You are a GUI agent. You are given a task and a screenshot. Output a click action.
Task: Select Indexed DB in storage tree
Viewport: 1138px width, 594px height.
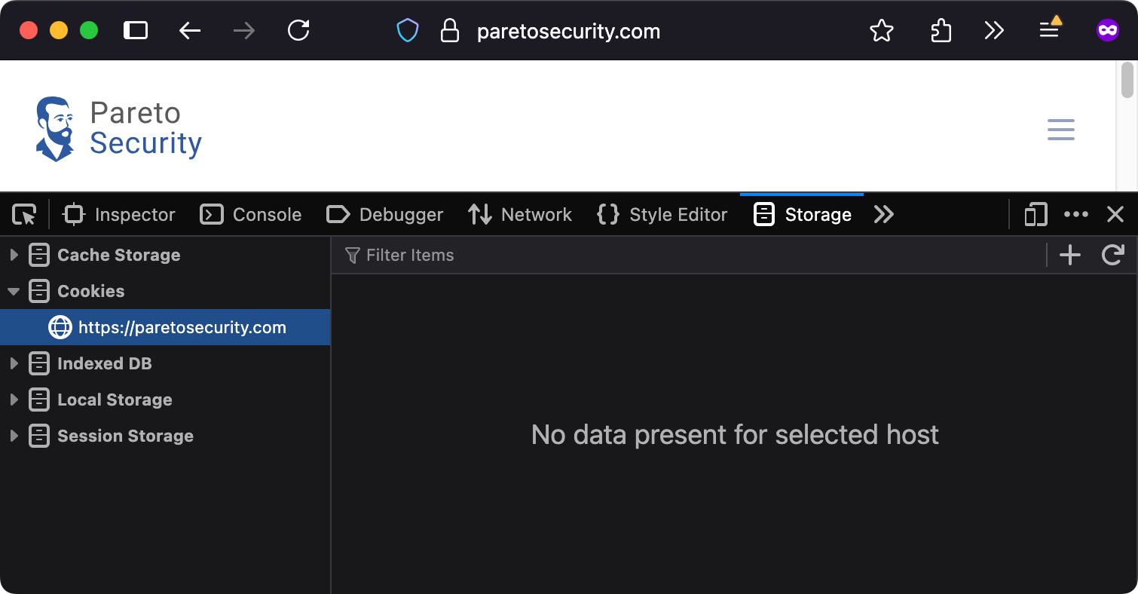click(x=165, y=363)
